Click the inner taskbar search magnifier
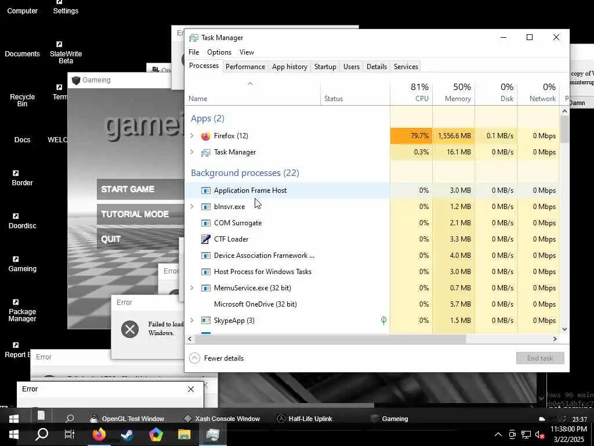594x446 pixels. point(70,418)
